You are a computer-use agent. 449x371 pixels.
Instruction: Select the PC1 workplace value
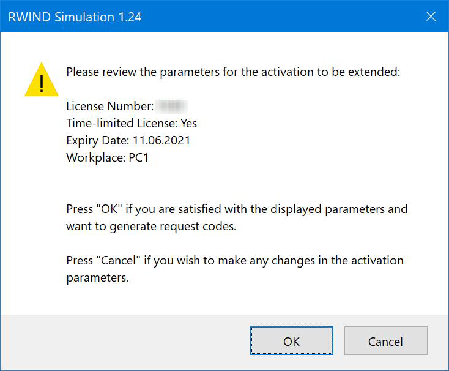pyautogui.click(x=138, y=157)
